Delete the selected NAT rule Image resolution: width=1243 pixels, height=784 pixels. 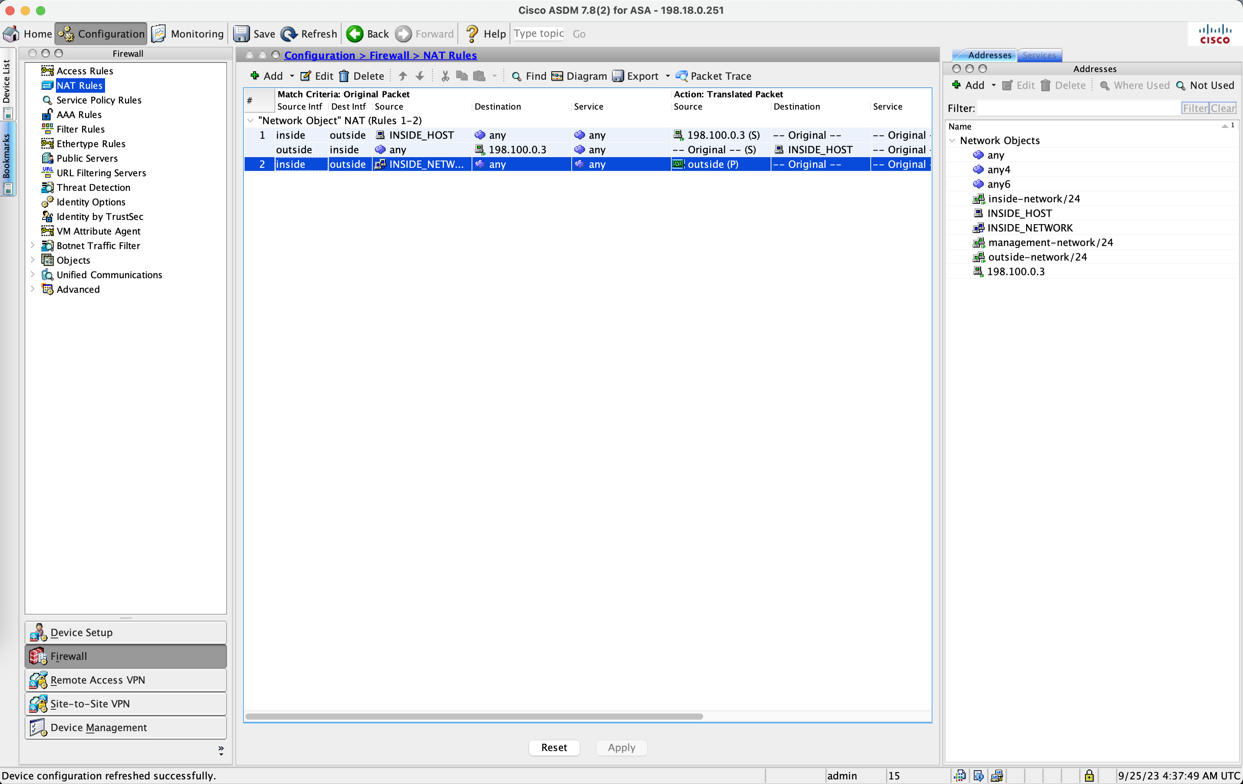(x=361, y=76)
